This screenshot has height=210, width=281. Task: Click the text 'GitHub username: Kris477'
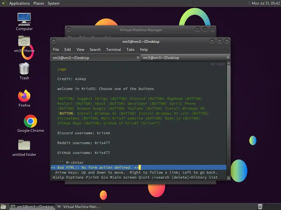(x=83, y=153)
